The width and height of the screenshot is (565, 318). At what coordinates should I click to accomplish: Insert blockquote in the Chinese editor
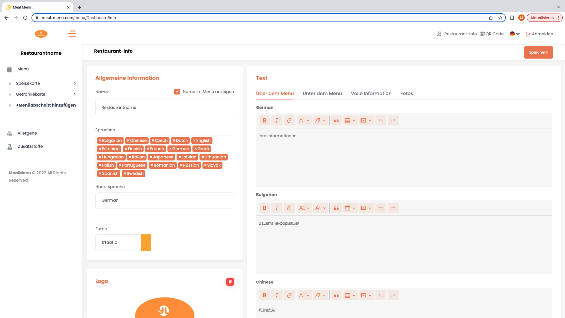(336, 295)
